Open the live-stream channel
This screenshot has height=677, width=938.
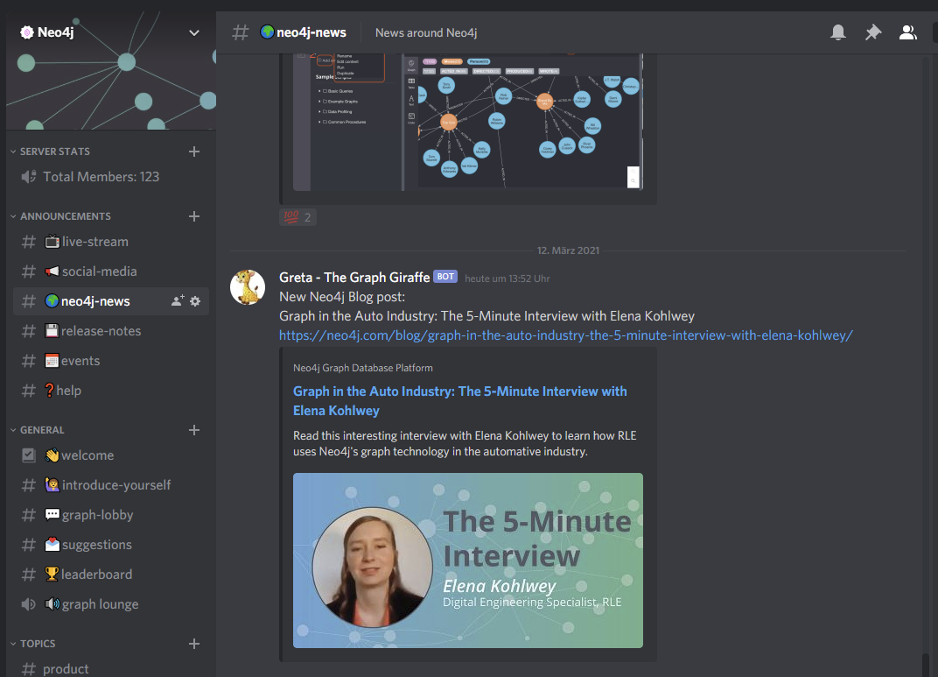click(x=111, y=242)
